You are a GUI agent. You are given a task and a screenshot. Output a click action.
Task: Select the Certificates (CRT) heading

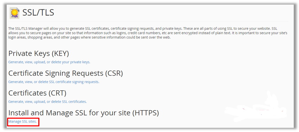coord(37,93)
